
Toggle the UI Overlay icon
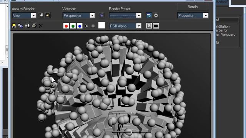pyautogui.click(x=149, y=26)
